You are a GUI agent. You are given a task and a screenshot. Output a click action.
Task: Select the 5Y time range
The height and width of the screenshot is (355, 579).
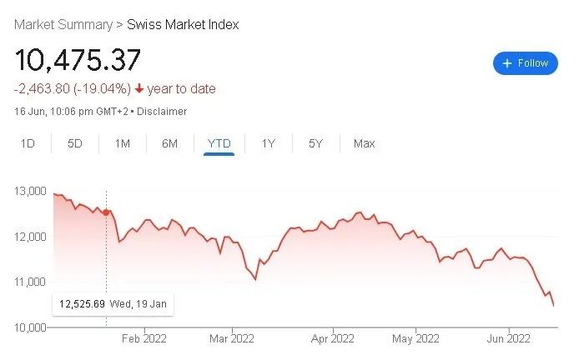point(315,143)
